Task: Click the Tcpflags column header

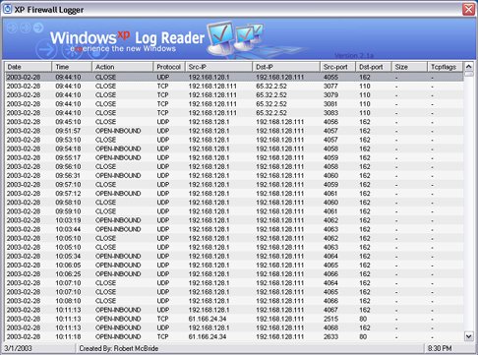Action: (446, 67)
